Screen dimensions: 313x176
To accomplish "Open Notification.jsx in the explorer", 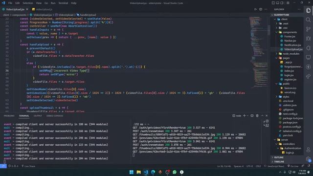I will point(292,45).
